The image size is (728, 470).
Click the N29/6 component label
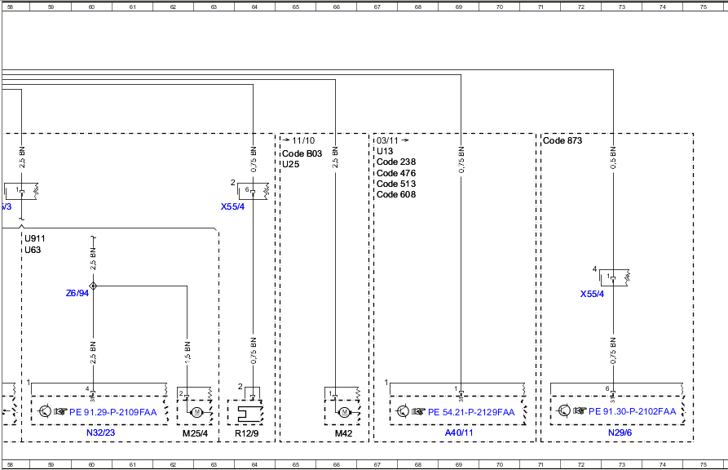[x=620, y=432]
